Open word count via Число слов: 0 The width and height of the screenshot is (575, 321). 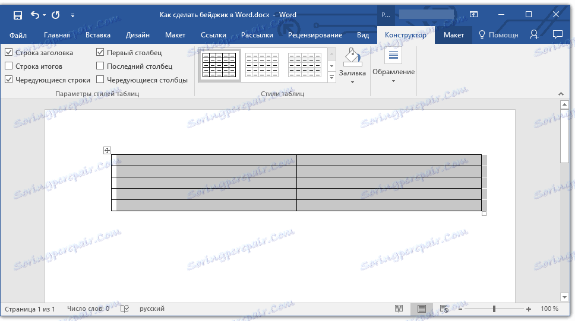click(x=88, y=309)
